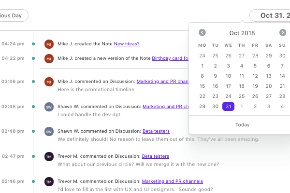Select October 1 in calendar
The height and width of the screenshot is (193, 290).
click(x=202, y=66)
